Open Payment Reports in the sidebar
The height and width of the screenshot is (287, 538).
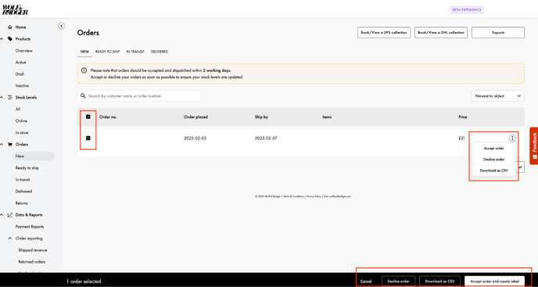[x=30, y=227]
